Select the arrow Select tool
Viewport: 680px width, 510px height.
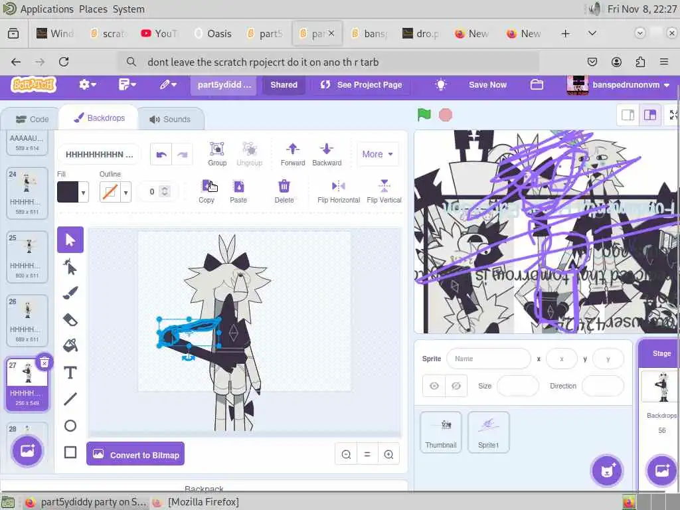70,239
